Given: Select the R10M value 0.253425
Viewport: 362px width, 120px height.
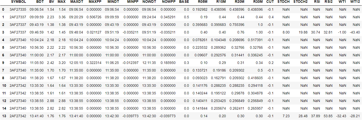Looking at the screenshot, I should coord(219,101).
